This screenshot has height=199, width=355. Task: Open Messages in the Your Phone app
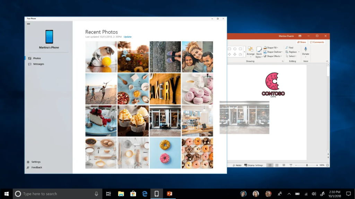[x=37, y=64]
